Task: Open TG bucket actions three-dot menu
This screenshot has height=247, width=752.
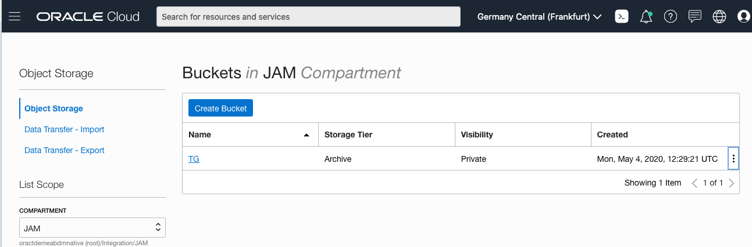Action: click(x=733, y=159)
